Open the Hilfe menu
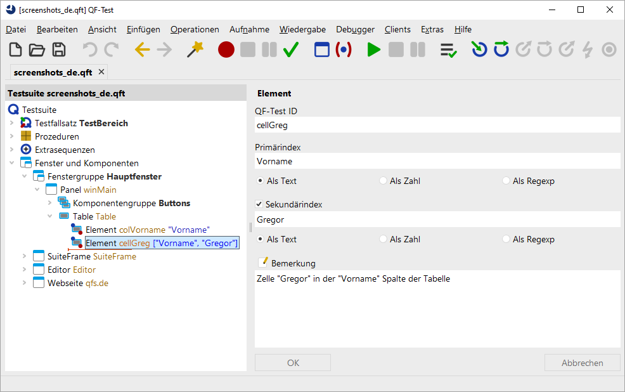The image size is (625, 392). (x=463, y=30)
